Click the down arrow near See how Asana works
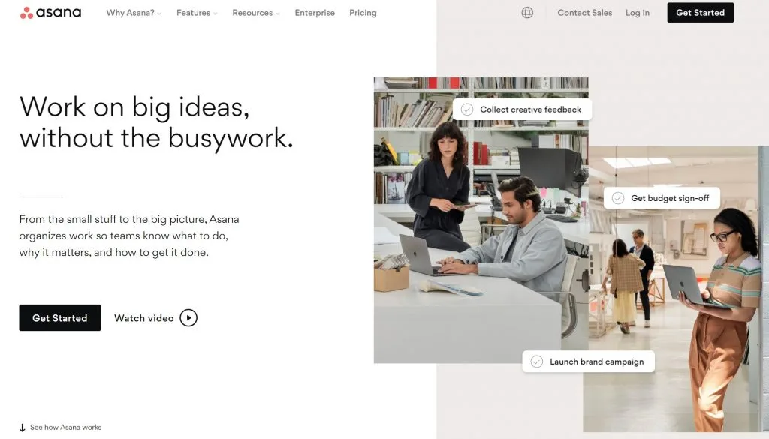 (x=22, y=428)
